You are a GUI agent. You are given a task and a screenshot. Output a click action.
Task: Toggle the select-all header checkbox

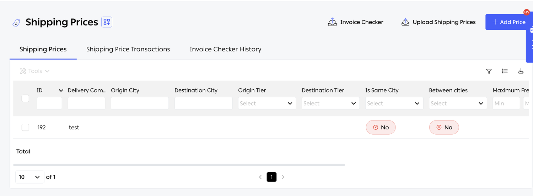pos(25,98)
